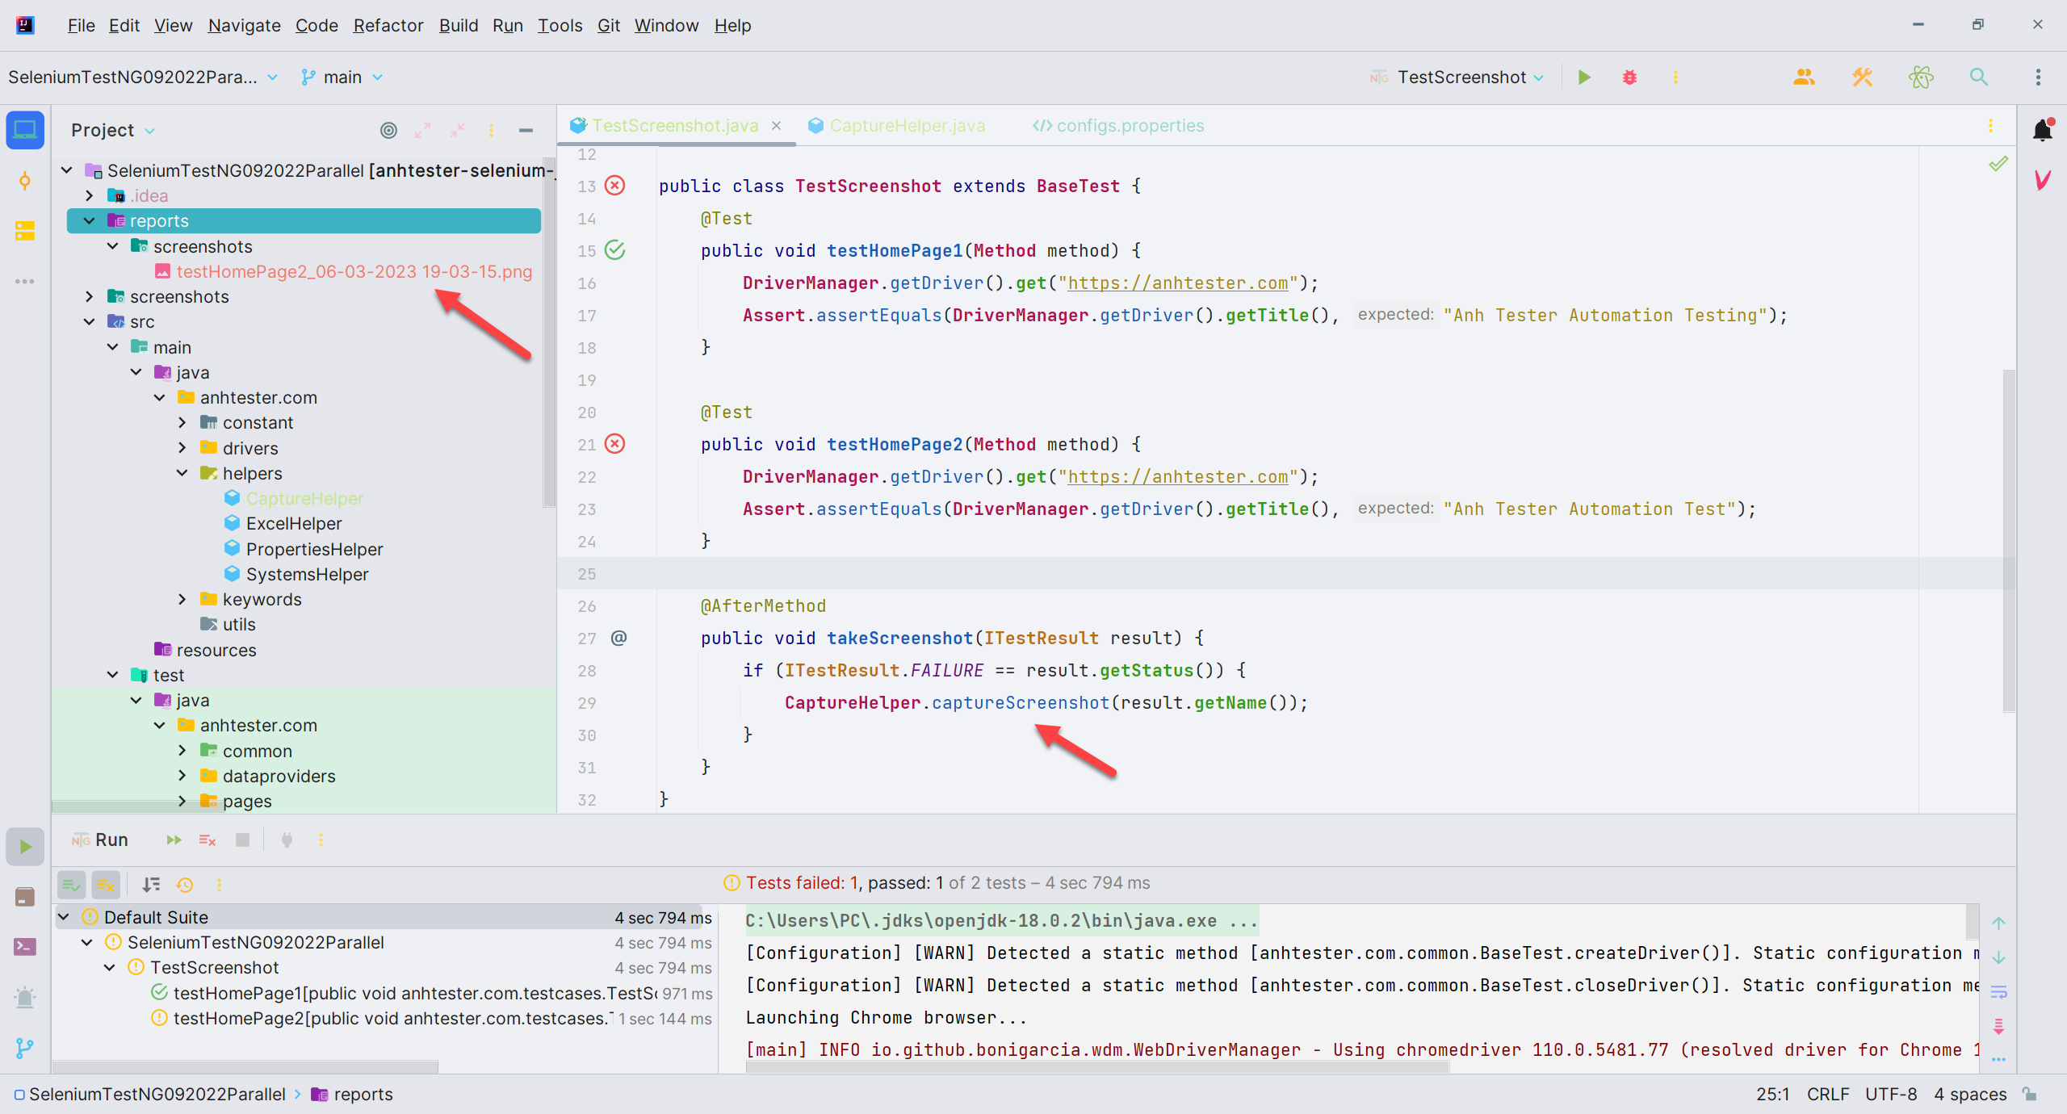The height and width of the screenshot is (1114, 2067).
Task: Open the Notifications bell icon
Action: point(2042,130)
